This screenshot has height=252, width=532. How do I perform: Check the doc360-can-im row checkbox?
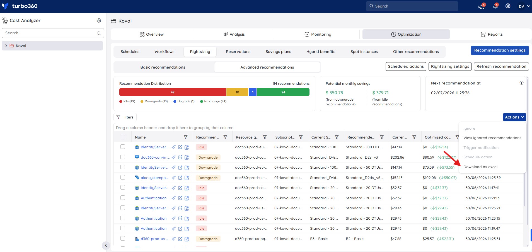[123, 157]
